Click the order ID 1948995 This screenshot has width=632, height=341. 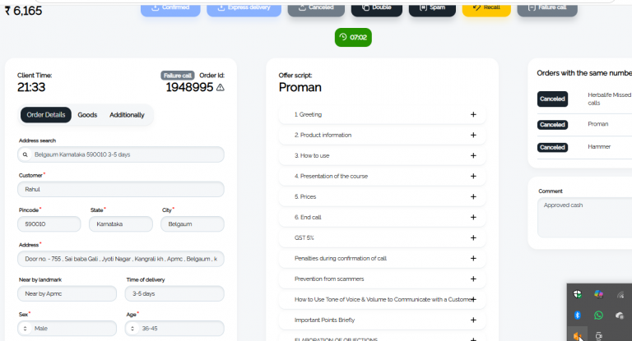click(x=189, y=87)
